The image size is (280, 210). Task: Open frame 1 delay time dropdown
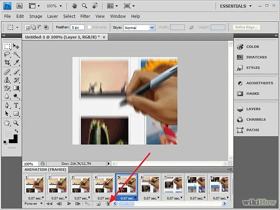click(x=36, y=198)
